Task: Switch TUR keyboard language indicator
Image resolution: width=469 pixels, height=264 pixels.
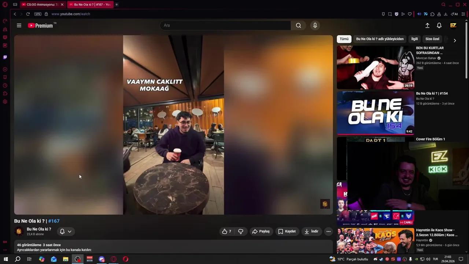Action: (435, 259)
